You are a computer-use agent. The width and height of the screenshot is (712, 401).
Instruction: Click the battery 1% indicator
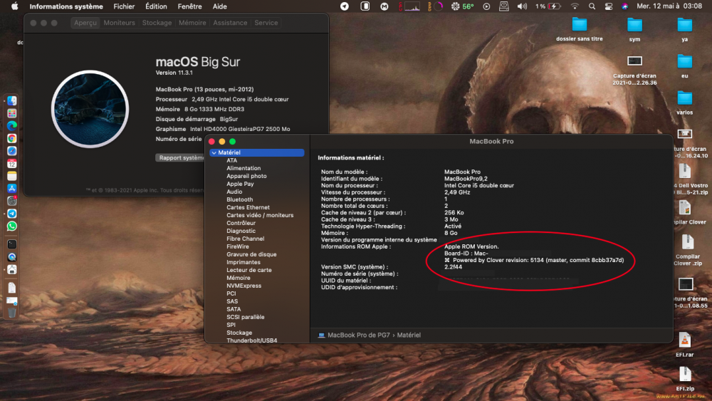point(548,6)
